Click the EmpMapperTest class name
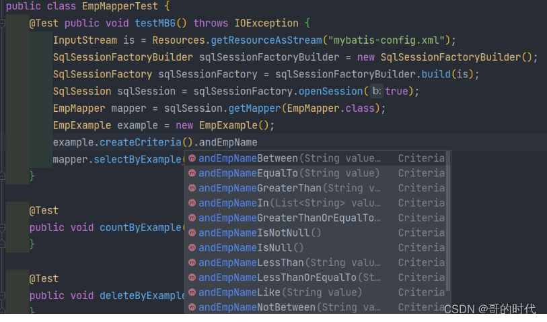 coord(120,6)
